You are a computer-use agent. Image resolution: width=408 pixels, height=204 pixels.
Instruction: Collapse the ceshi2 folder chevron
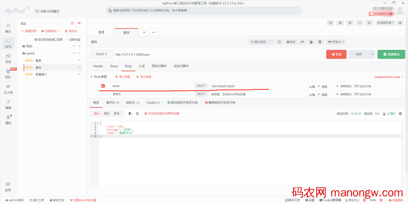pos(79,54)
